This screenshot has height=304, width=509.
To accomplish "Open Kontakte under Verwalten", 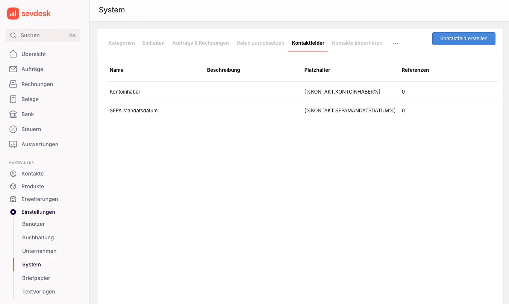I will pyautogui.click(x=33, y=174).
